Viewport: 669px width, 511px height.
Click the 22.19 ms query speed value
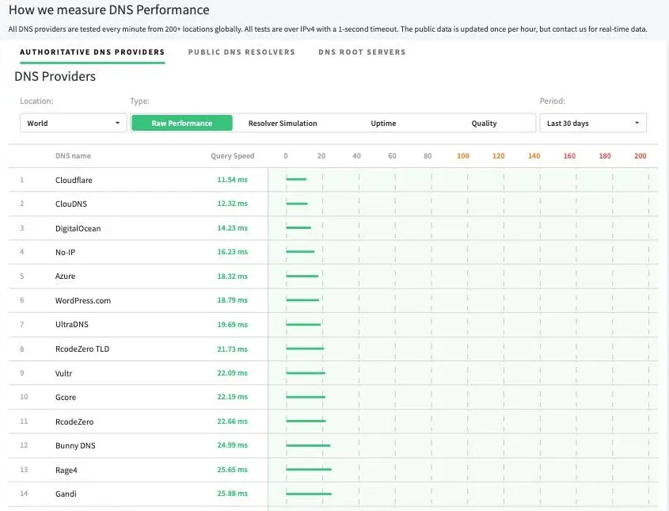click(x=232, y=397)
